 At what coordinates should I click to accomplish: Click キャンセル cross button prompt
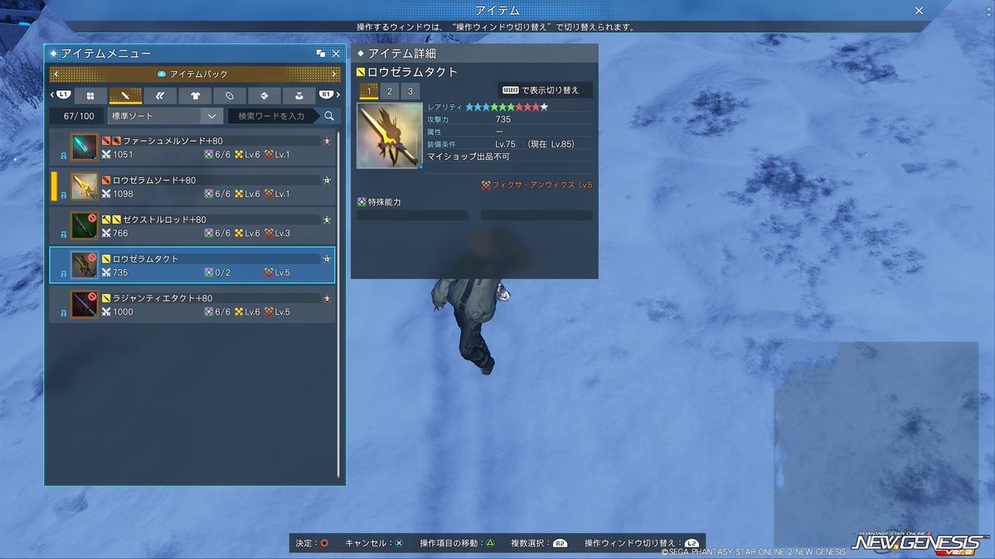[399, 543]
